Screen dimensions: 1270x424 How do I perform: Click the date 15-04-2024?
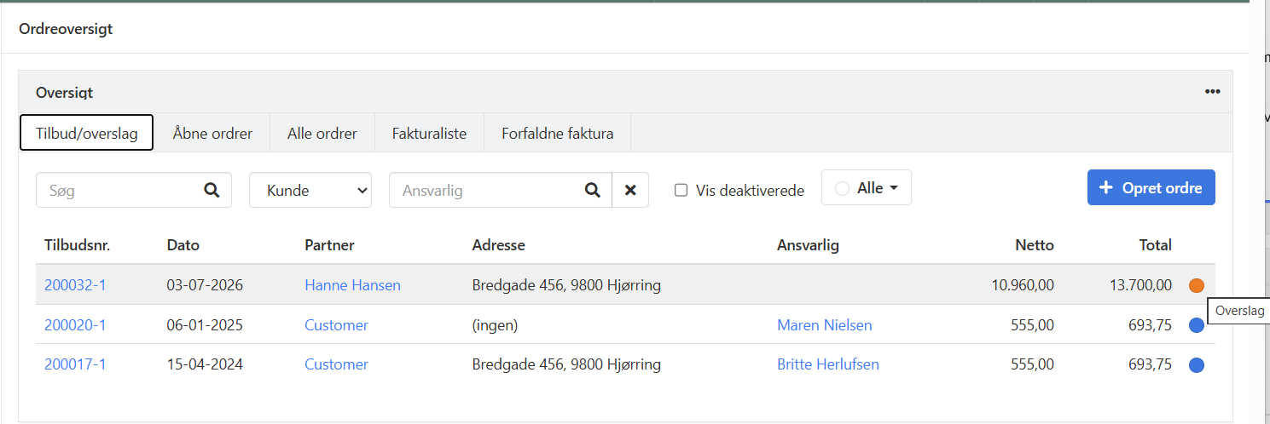[205, 364]
